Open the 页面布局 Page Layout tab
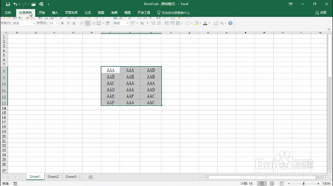This screenshot has width=333, height=186. coord(72,13)
